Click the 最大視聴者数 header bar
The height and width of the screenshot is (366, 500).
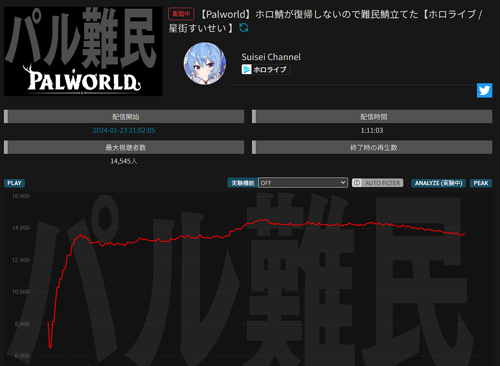click(x=124, y=147)
